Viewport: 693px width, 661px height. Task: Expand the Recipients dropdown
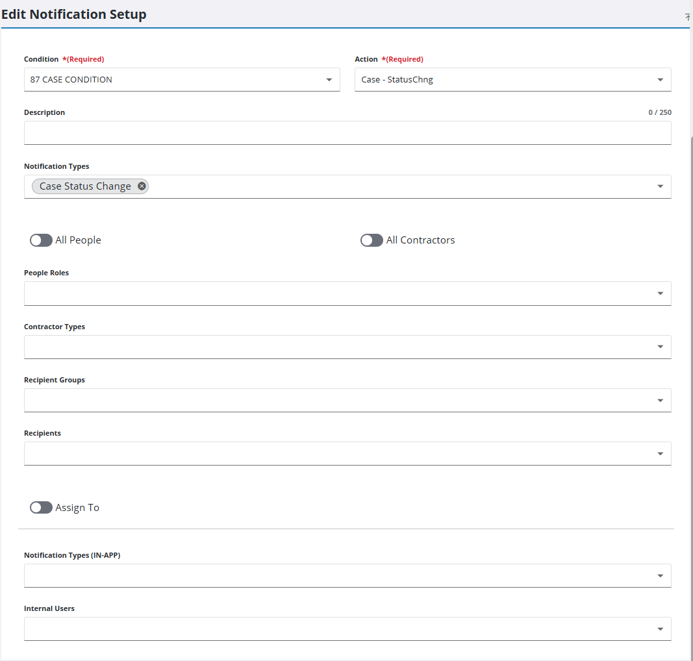click(x=347, y=453)
